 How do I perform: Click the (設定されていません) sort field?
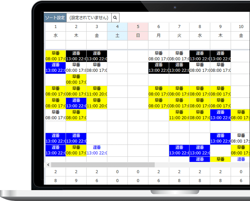pyautogui.click(x=89, y=18)
